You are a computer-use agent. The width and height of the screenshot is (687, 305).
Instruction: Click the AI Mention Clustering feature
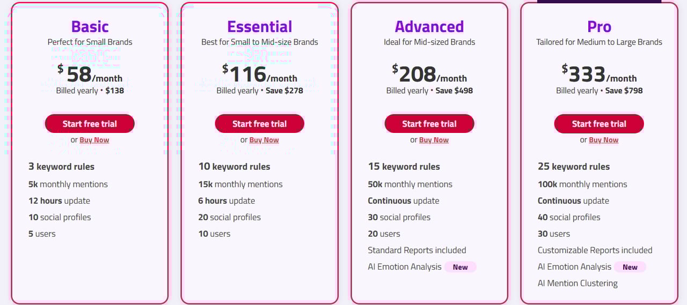click(x=578, y=283)
